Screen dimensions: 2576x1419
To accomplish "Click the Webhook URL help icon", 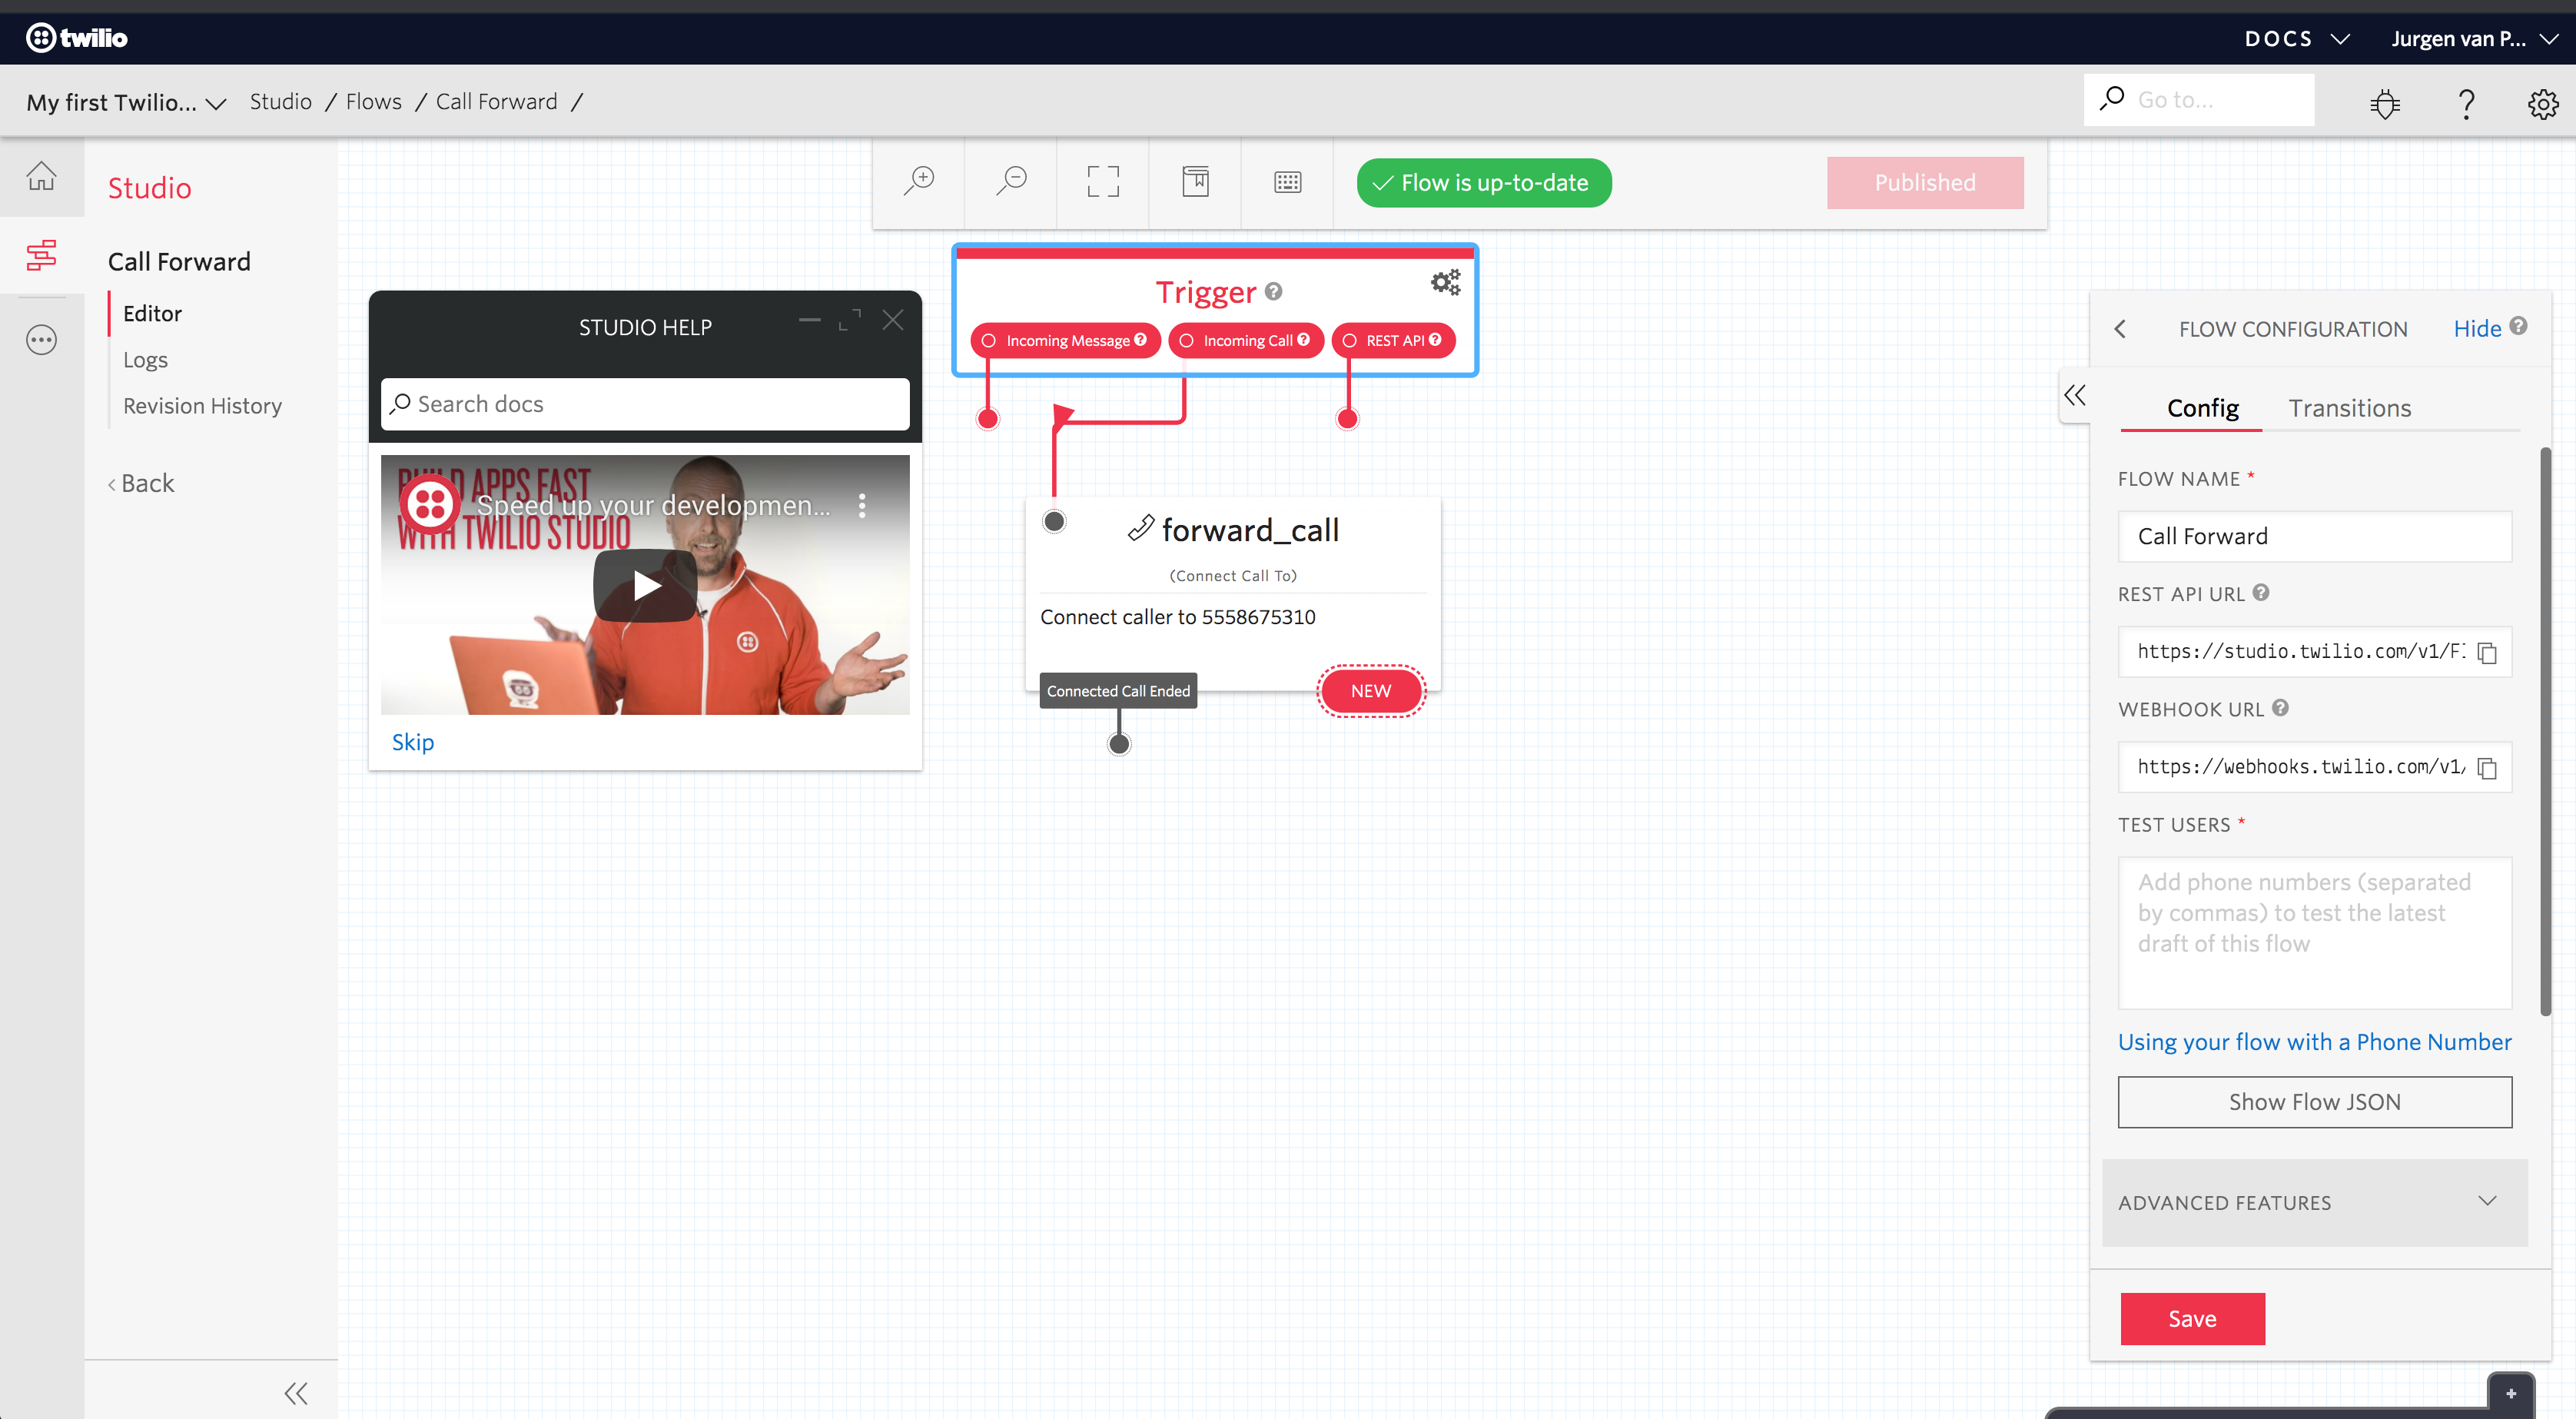I will pos(2280,707).
